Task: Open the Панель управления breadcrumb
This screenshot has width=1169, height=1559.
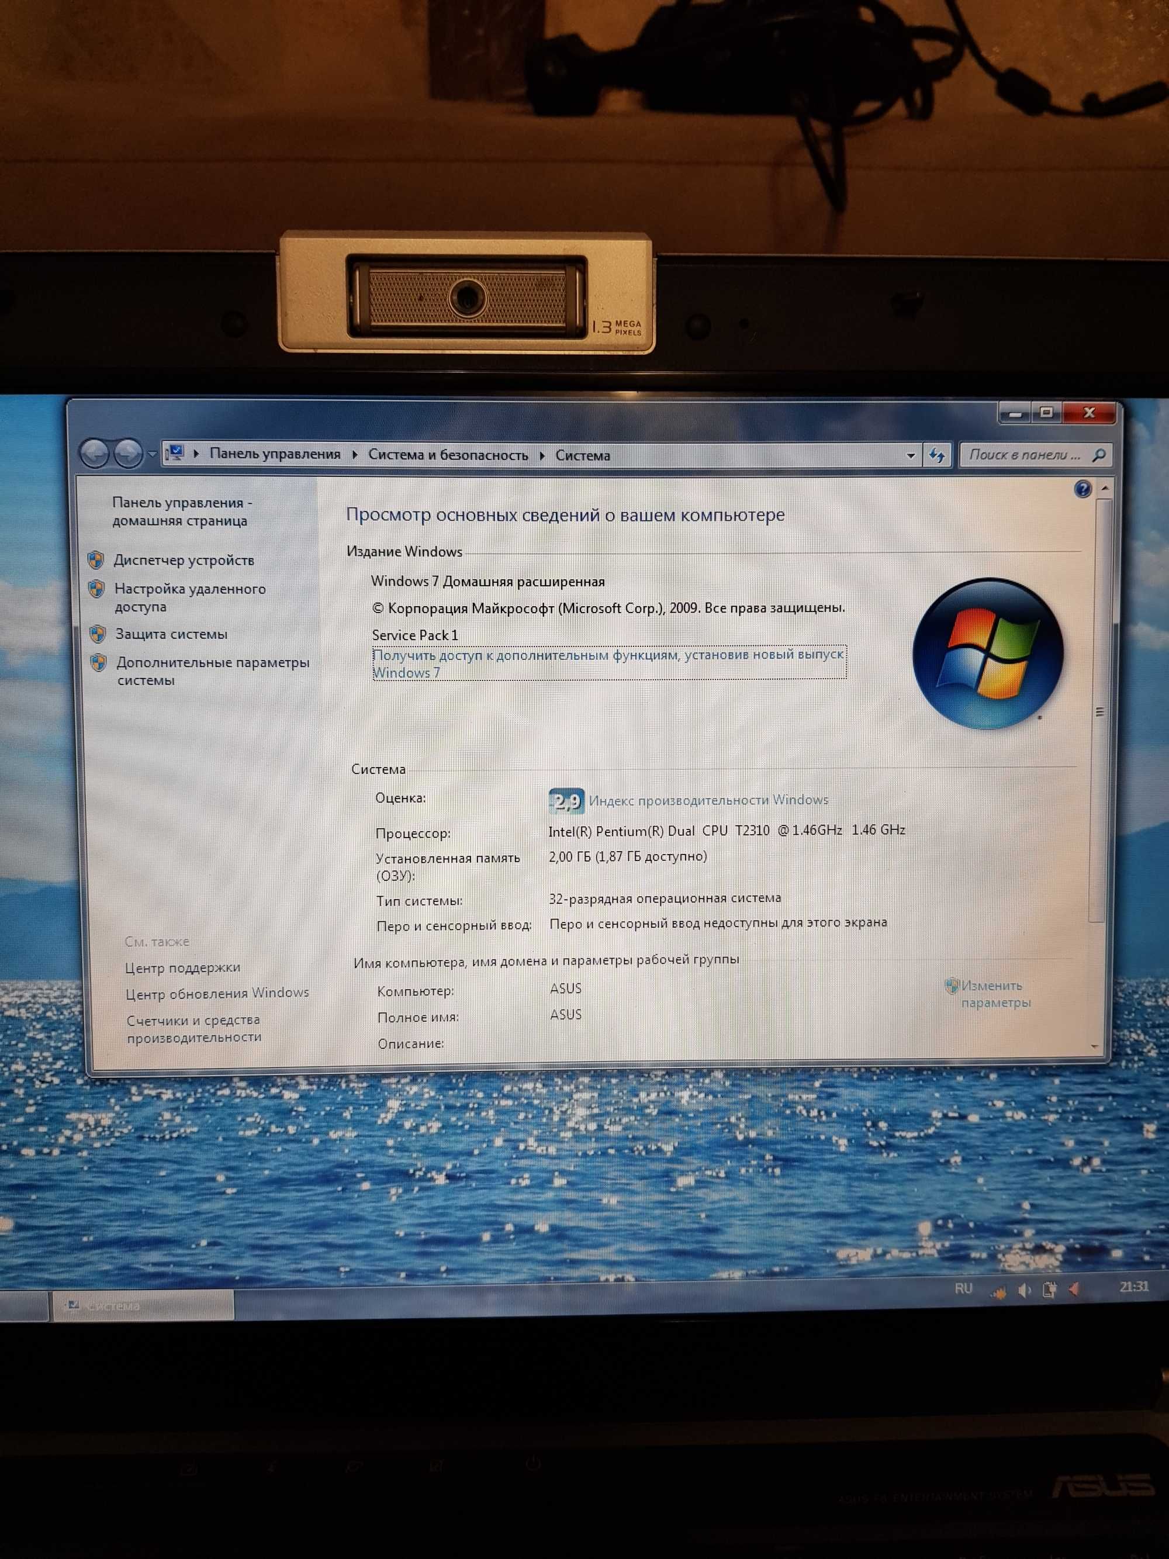Action: click(275, 454)
